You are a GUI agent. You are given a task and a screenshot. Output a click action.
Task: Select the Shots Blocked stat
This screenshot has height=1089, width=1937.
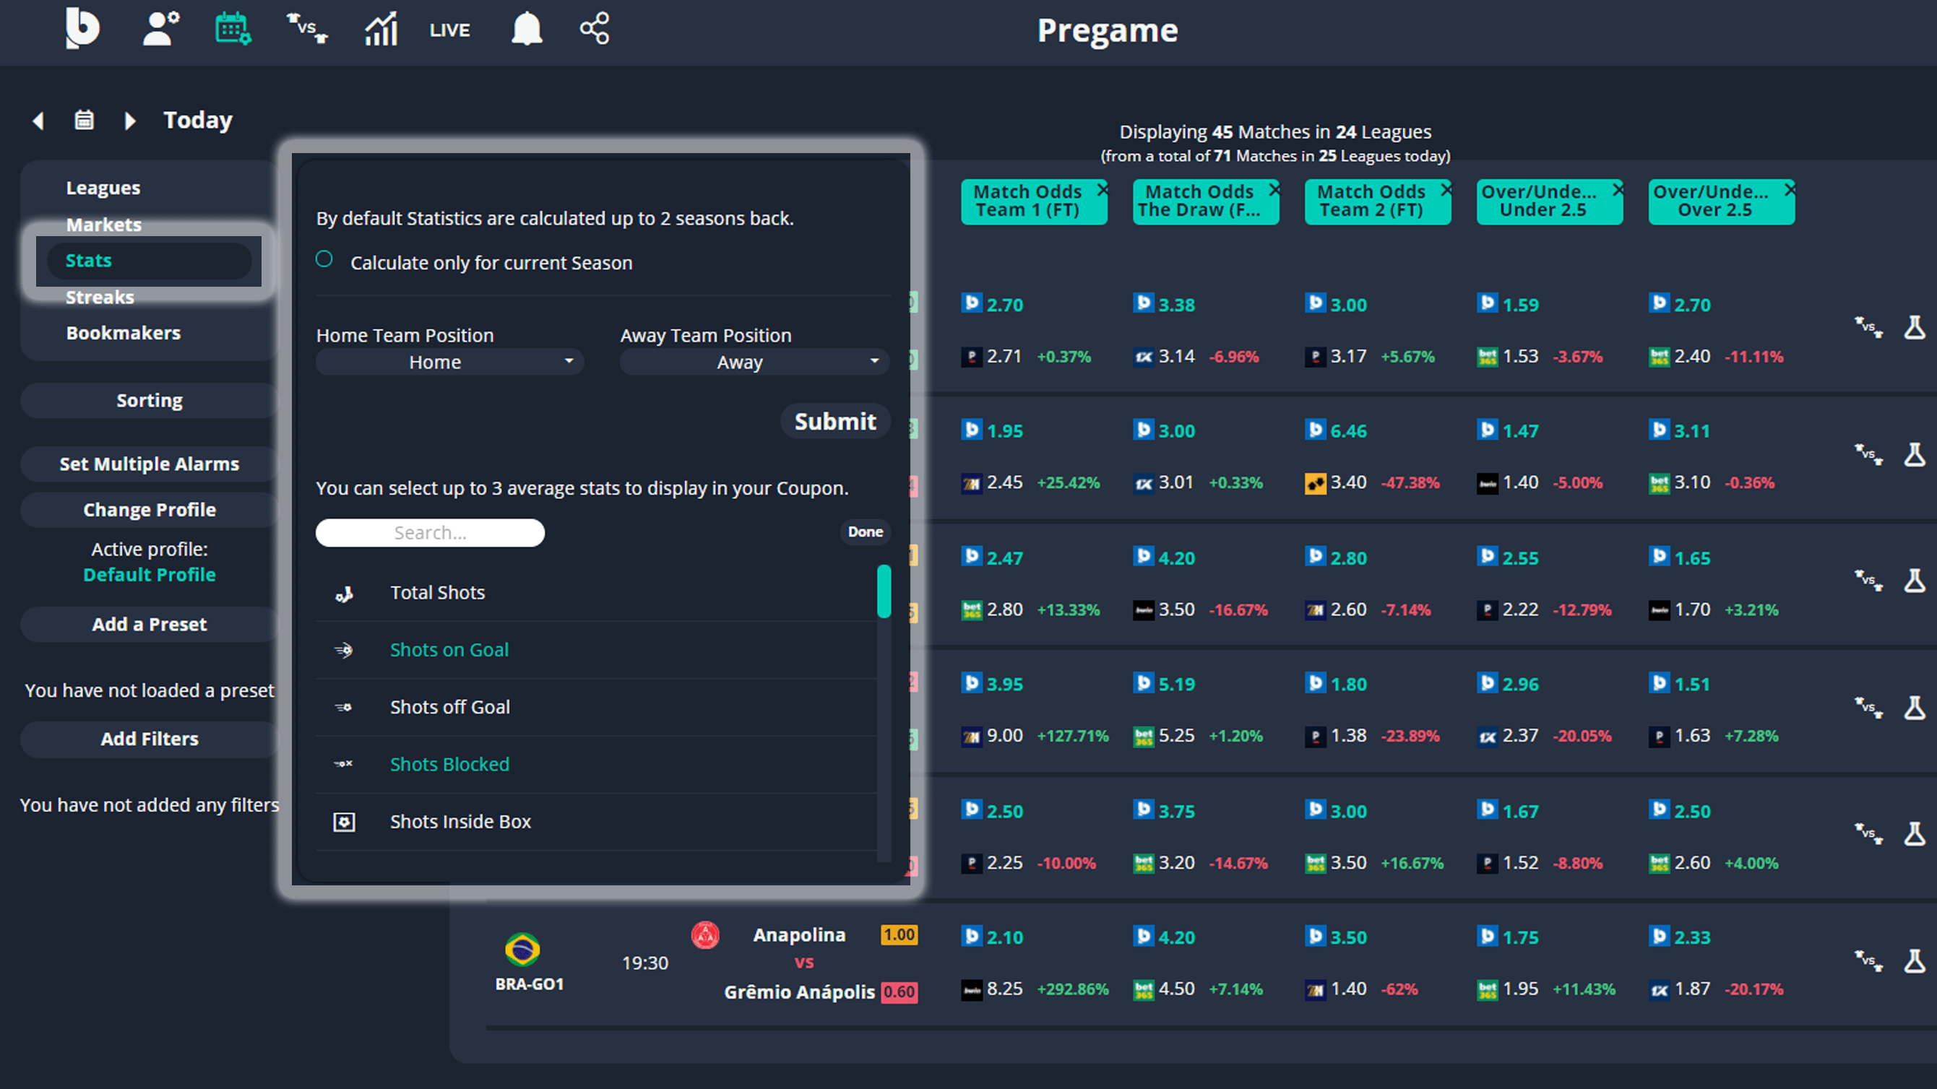pos(449,763)
